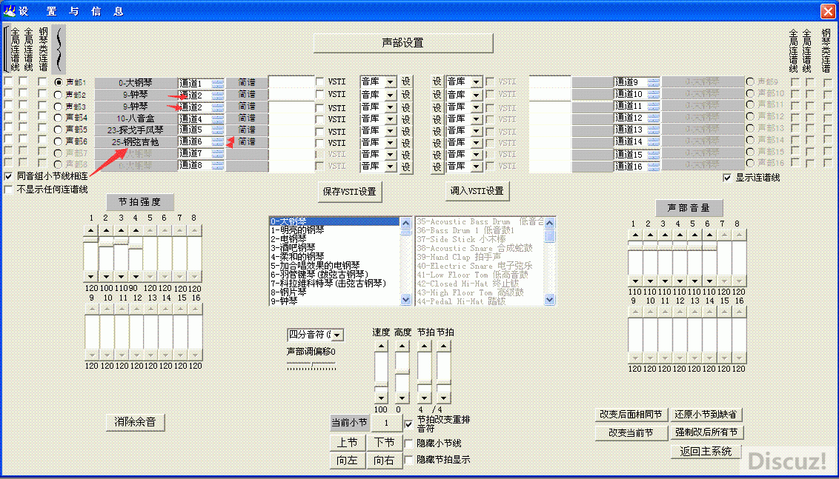
Task: Click instrument list scroll-up arrow
Action: coord(406,223)
